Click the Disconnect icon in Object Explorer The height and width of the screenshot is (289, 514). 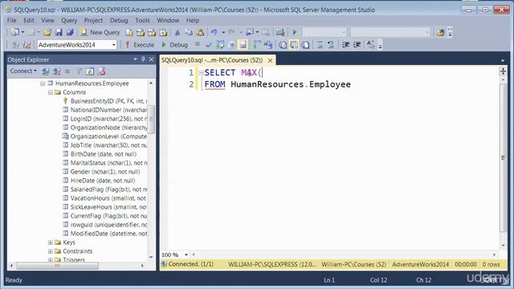point(56,71)
